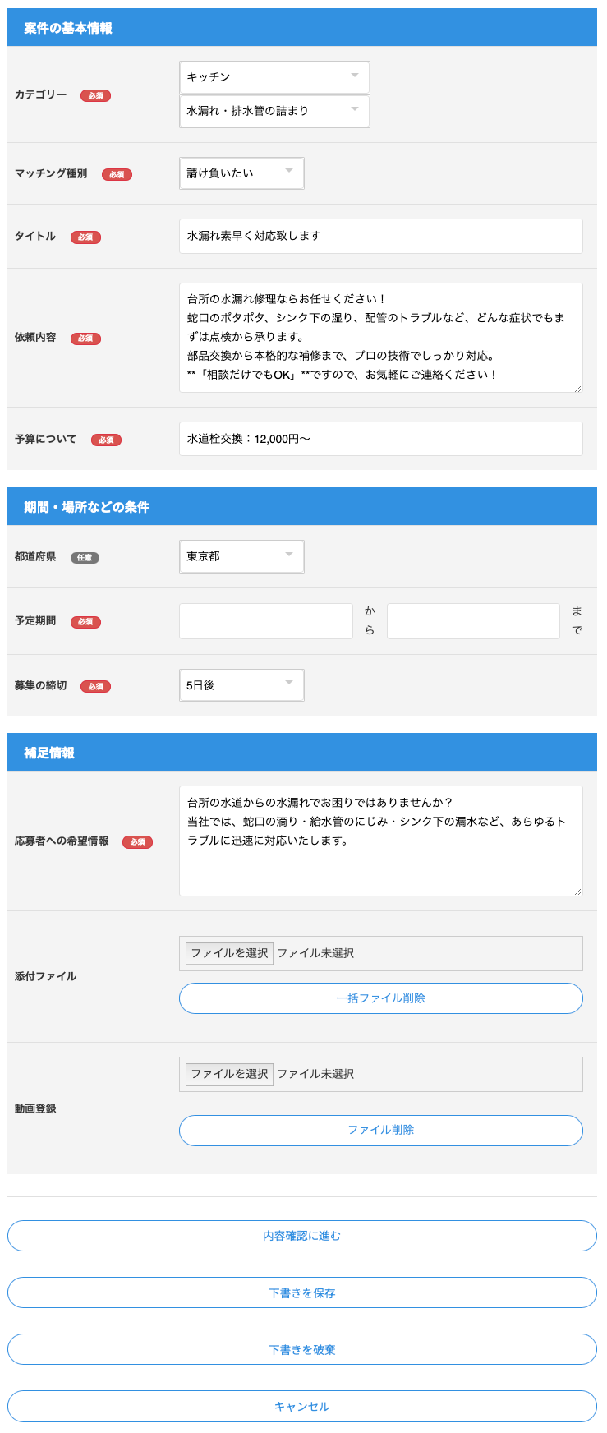This screenshot has height=1433, width=607.
Task: Click ファイルを選択 for 添付ファイル
Action: [x=229, y=953]
